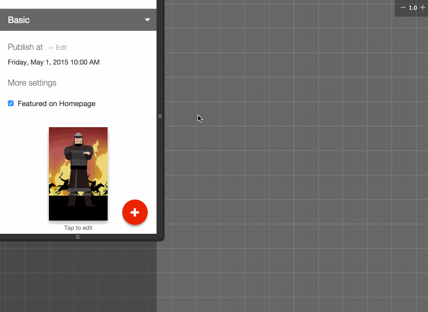Viewport: 428px width, 312px height.
Task: Click the panel's right-edge resize handle
Action: point(160,116)
